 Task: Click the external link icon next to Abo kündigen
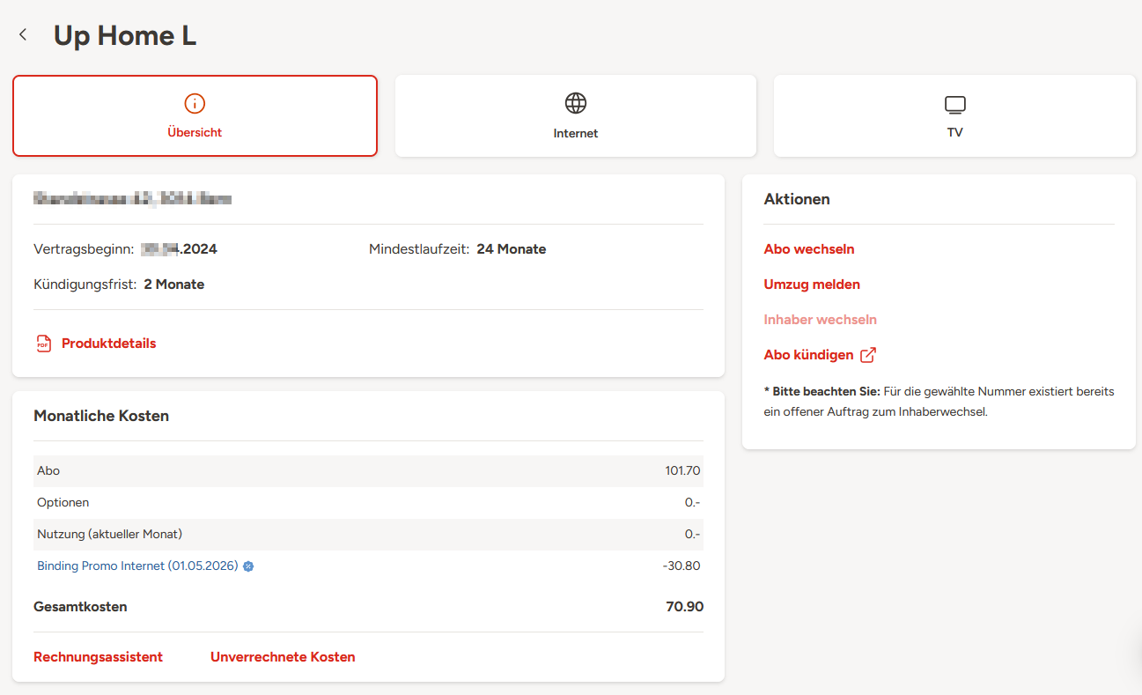(868, 355)
